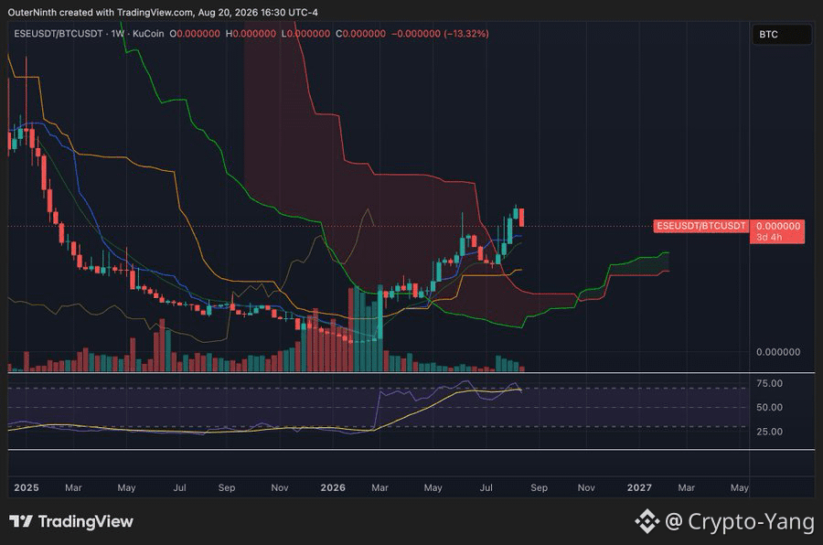This screenshot has width=823, height=545.
Task: Click the high value H0.000000 in legend
Action: pyautogui.click(x=251, y=34)
